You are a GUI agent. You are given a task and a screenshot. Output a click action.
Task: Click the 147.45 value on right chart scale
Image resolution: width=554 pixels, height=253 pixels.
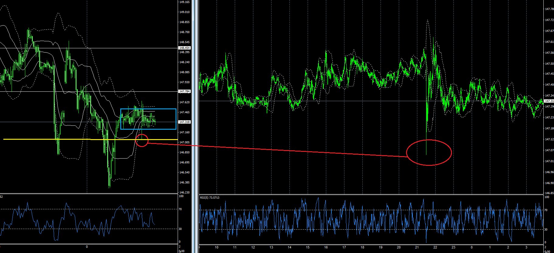pos(549,74)
